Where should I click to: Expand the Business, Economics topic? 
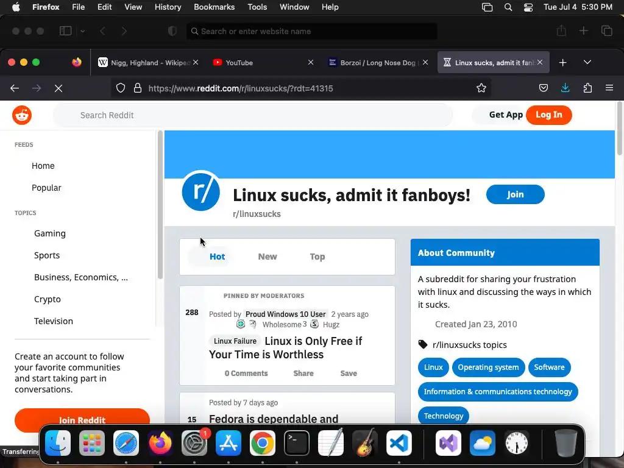[x=81, y=277]
